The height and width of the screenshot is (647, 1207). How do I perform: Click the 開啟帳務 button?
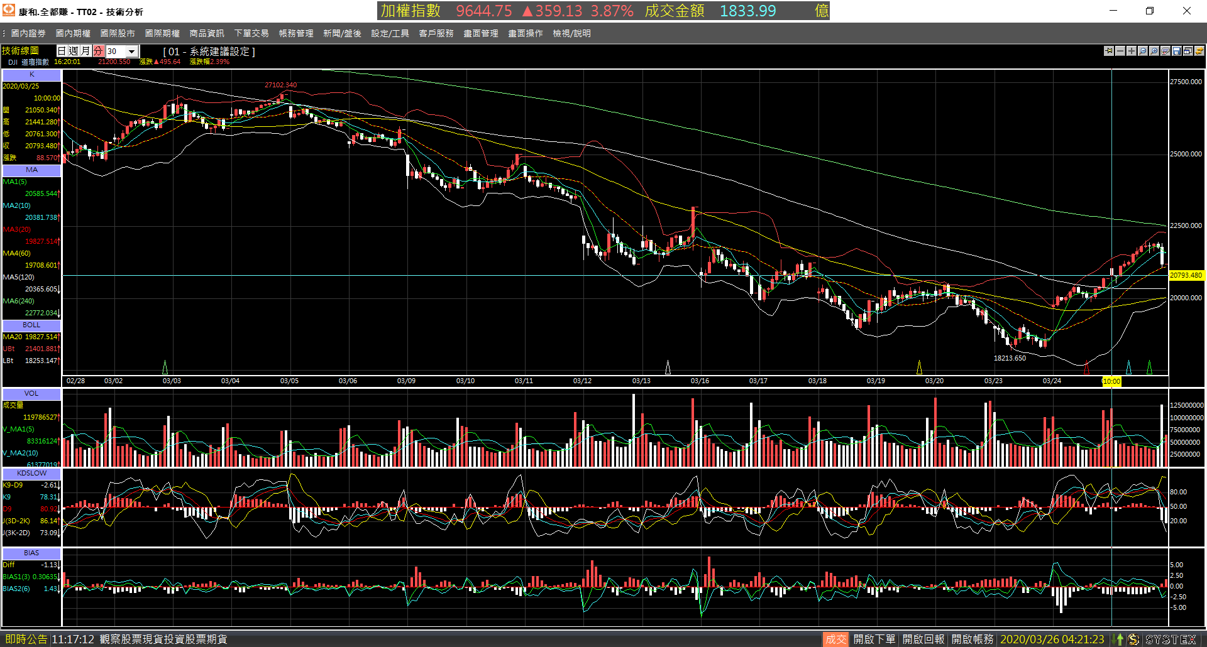(972, 639)
